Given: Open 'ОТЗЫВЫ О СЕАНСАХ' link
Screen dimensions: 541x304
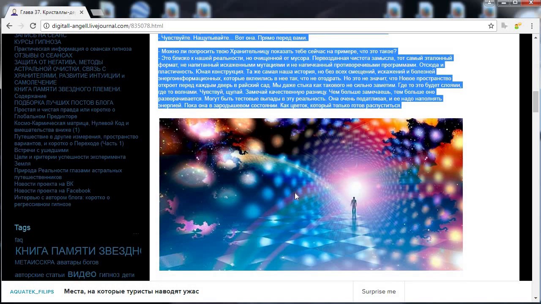Looking at the screenshot, I should point(43,55).
